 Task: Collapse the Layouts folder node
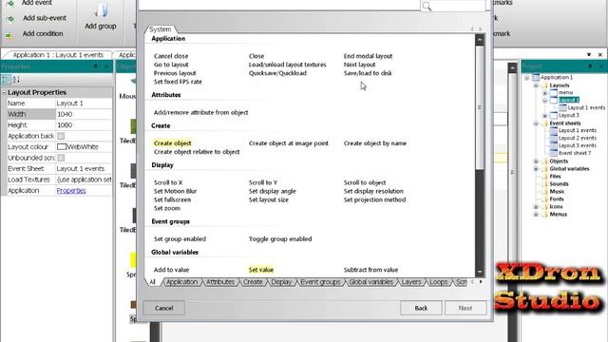click(536, 85)
